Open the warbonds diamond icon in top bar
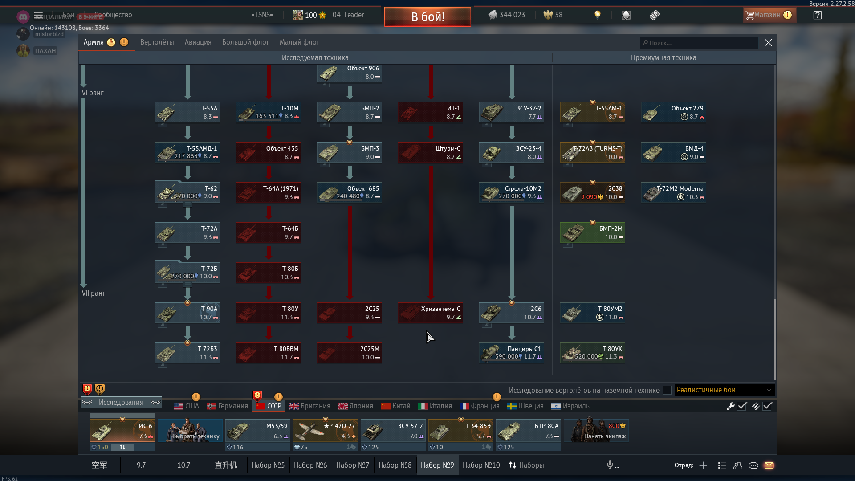 (x=626, y=15)
